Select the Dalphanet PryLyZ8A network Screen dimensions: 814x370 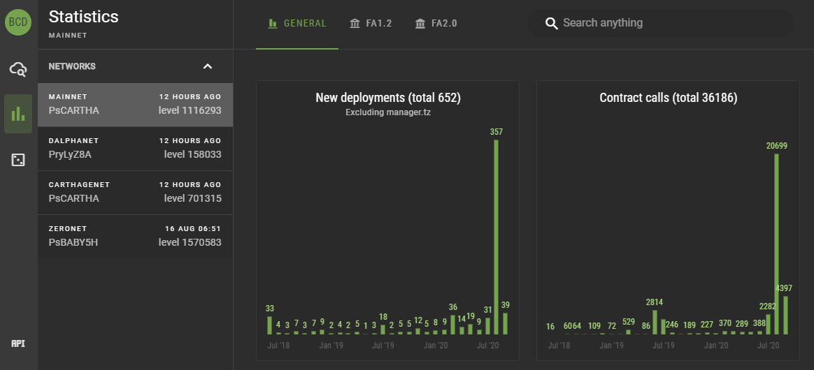(135, 149)
